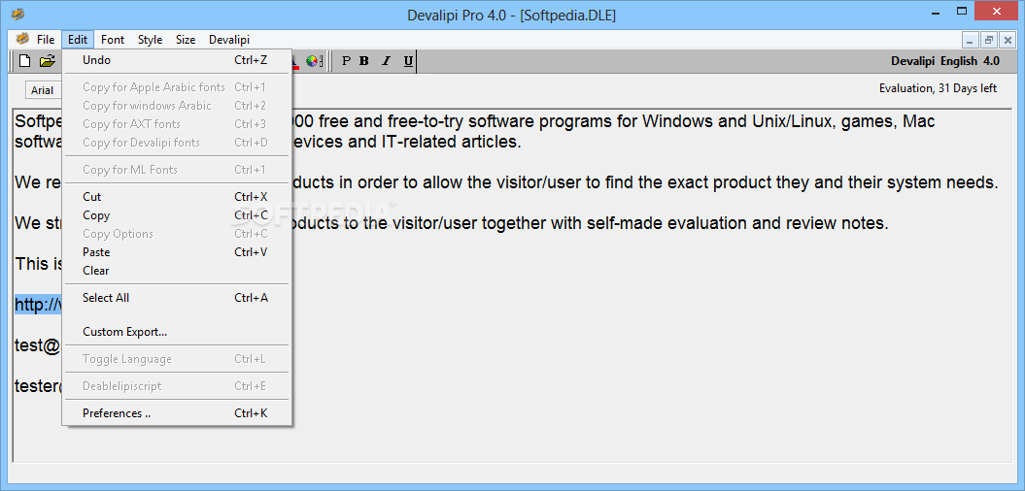Click the Deablelipiscript menu entry

tap(177, 386)
